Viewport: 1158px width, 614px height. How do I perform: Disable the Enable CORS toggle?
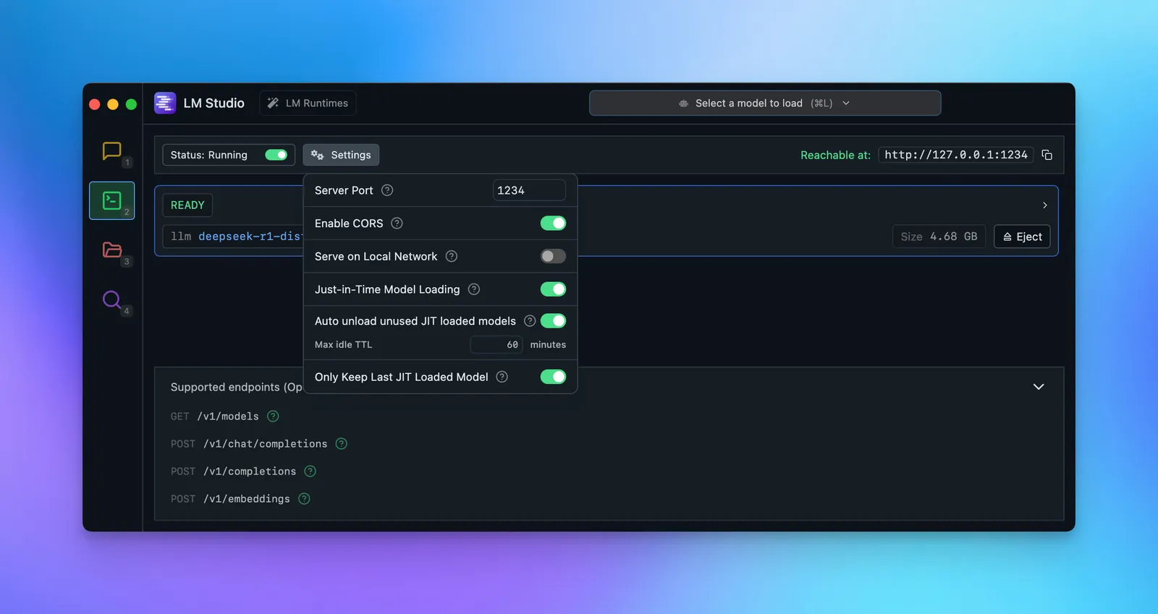coord(553,223)
